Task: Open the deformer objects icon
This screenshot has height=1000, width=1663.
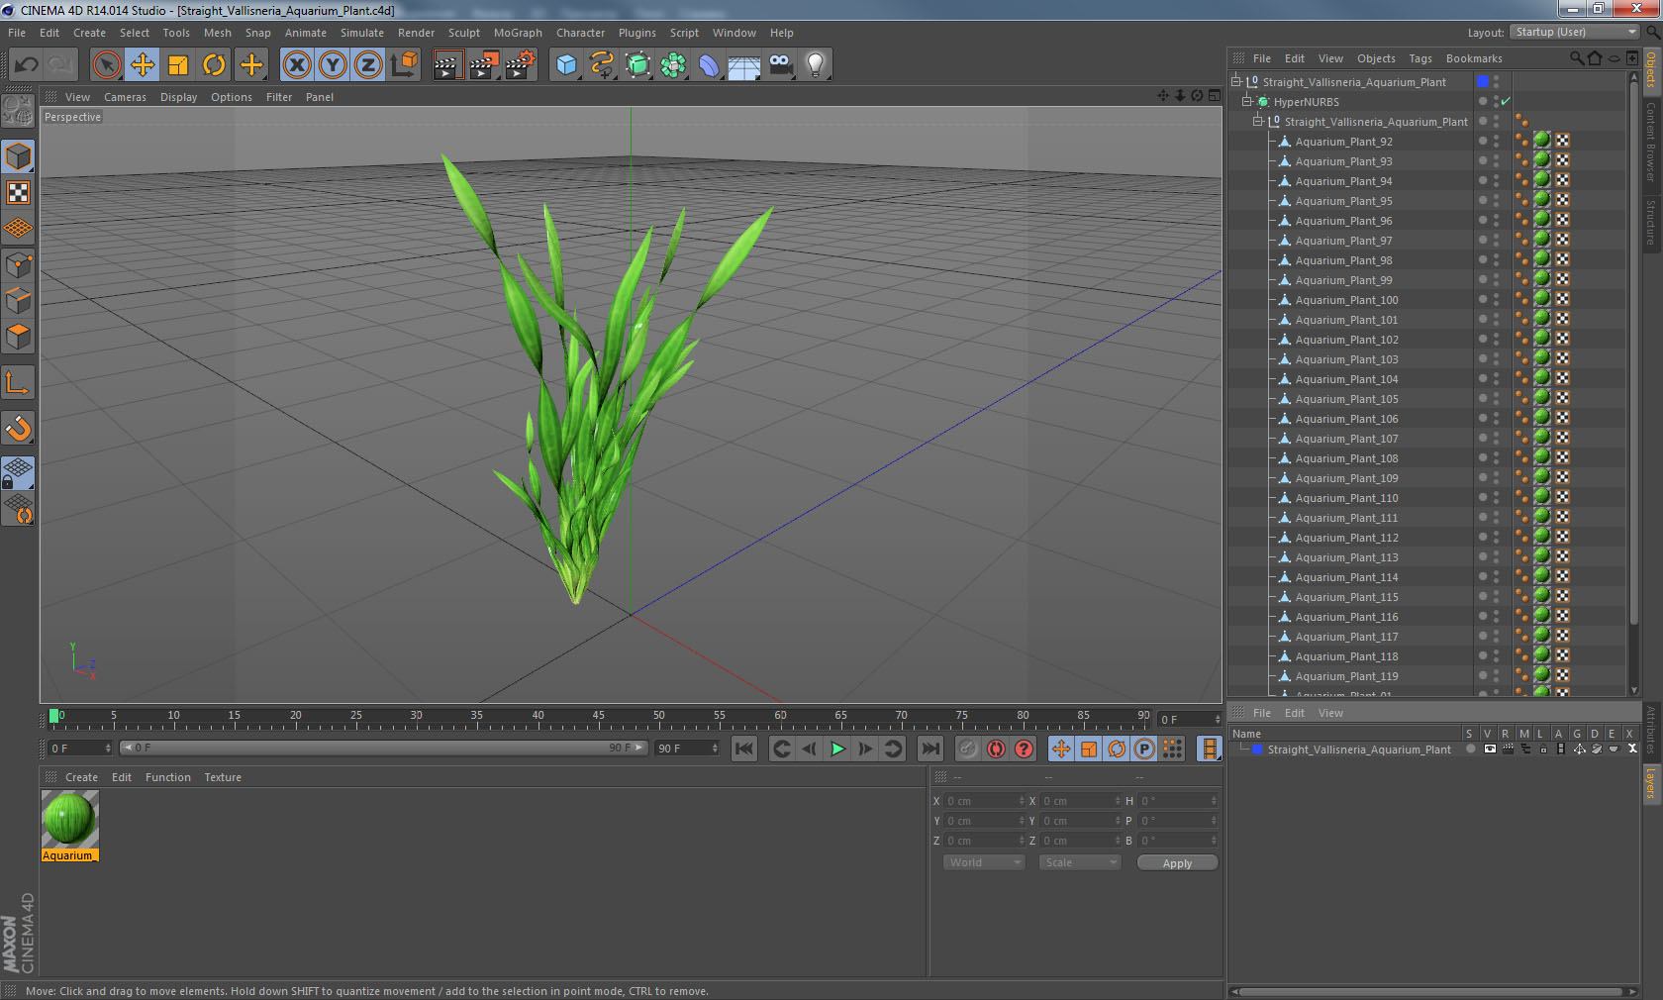Action: coord(709,65)
